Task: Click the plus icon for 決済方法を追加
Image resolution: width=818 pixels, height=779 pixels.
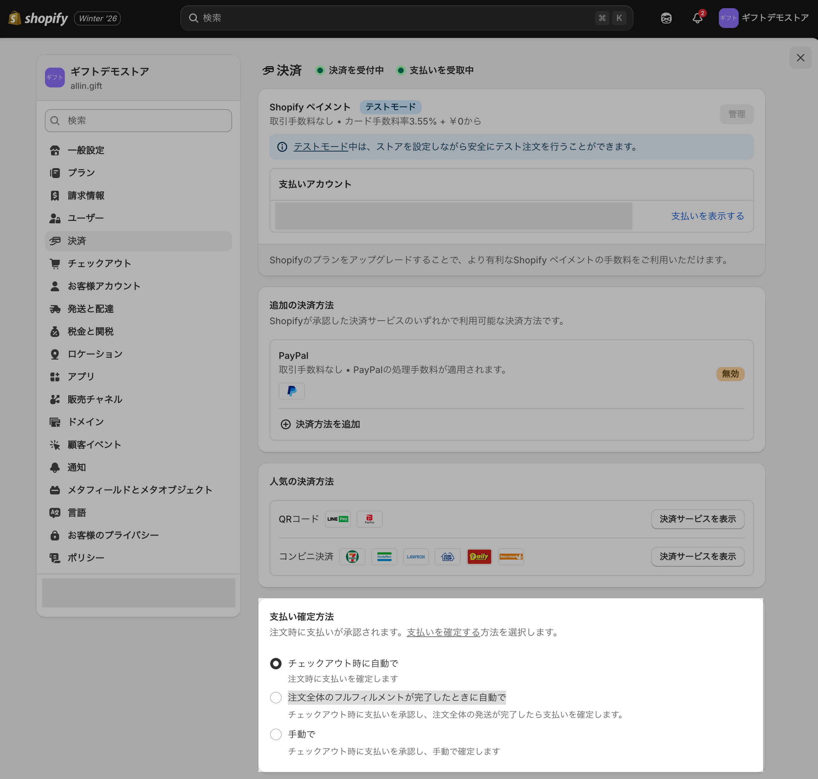Action: pyautogui.click(x=285, y=424)
